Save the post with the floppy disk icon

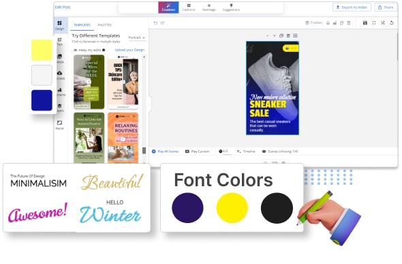click(x=365, y=23)
